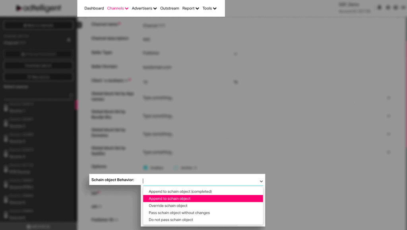This screenshot has width=407, height=230.
Task: Select 'Override schain object' from the list
Action: tap(168, 206)
